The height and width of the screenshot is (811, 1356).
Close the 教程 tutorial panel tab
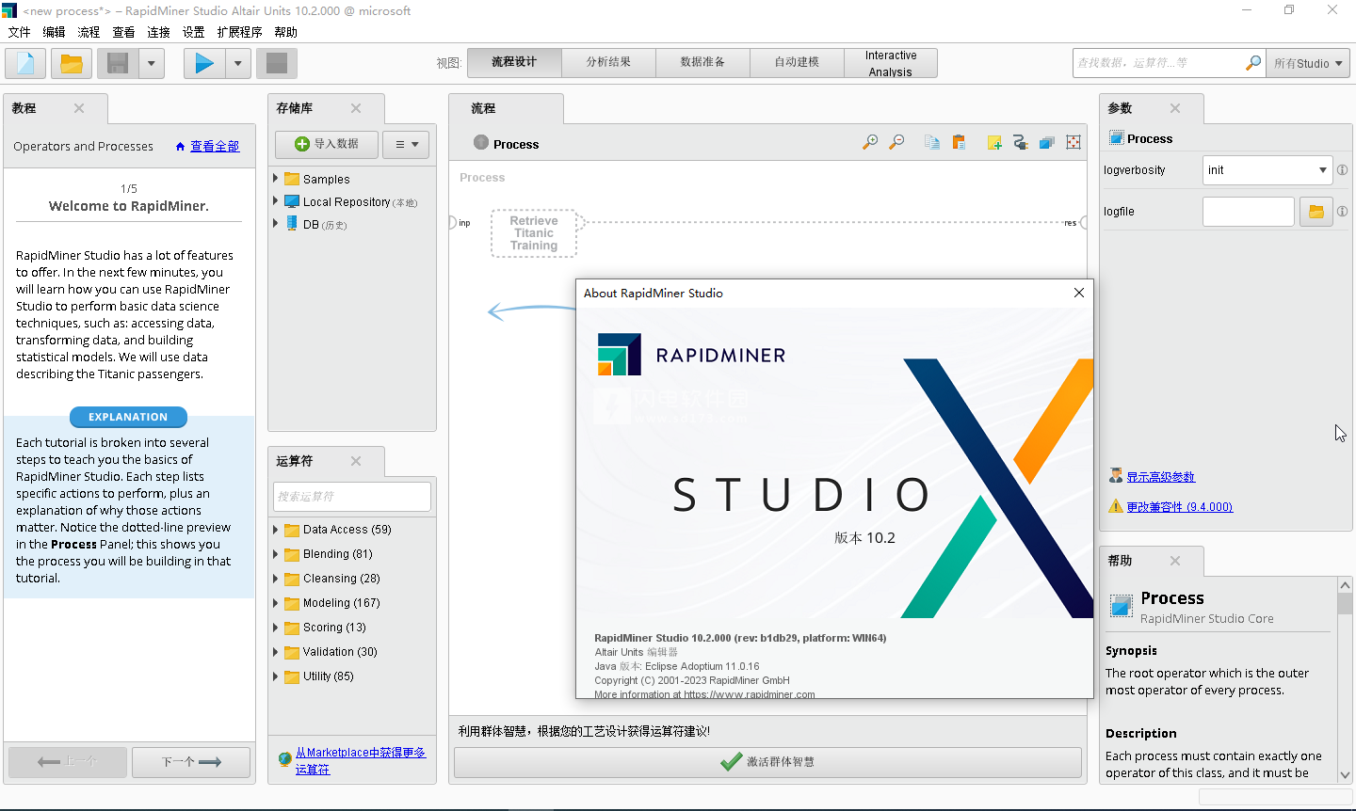click(79, 108)
